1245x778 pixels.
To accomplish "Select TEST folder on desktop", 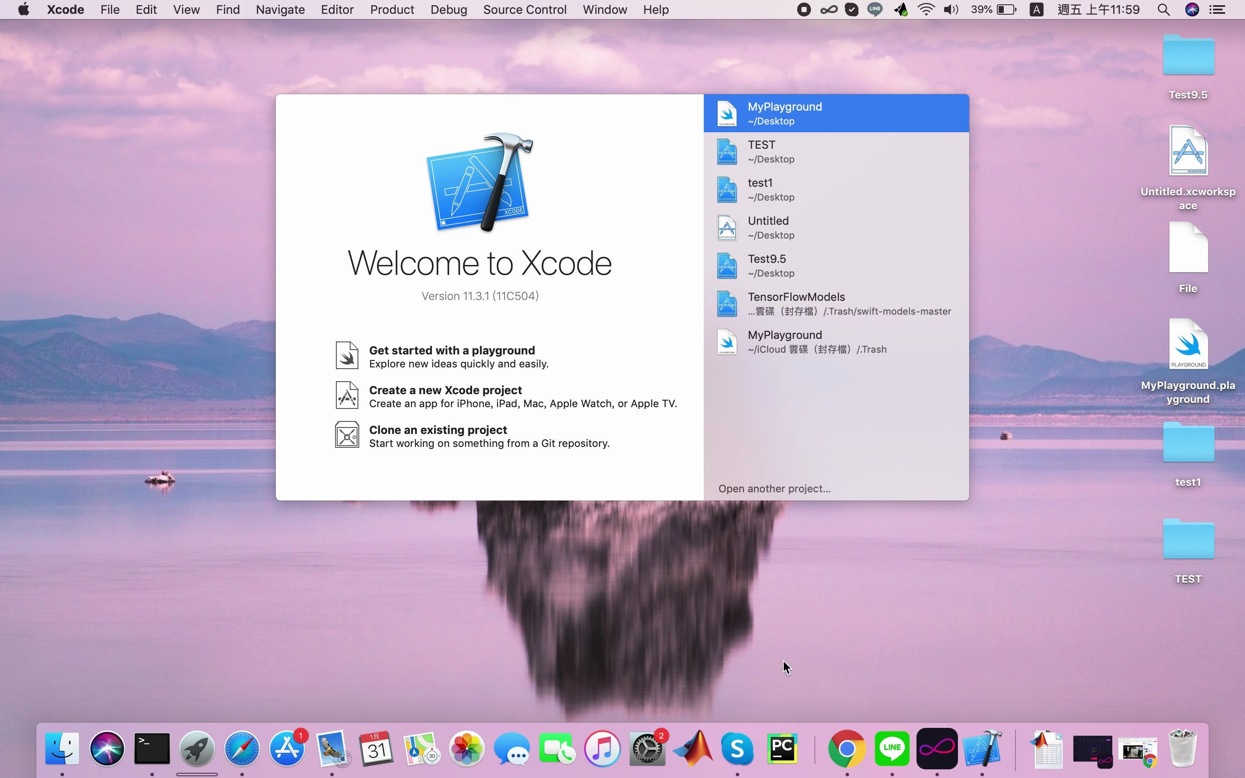I will tap(1188, 539).
